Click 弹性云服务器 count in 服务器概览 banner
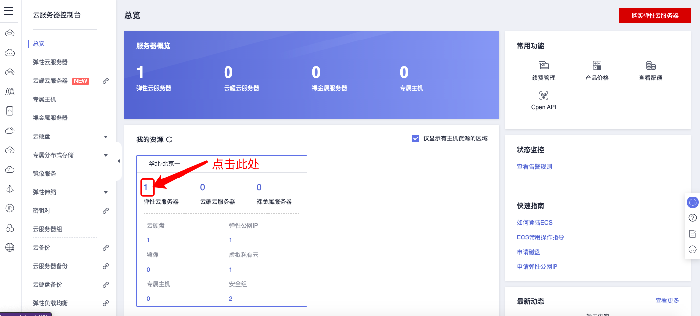 click(140, 72)
